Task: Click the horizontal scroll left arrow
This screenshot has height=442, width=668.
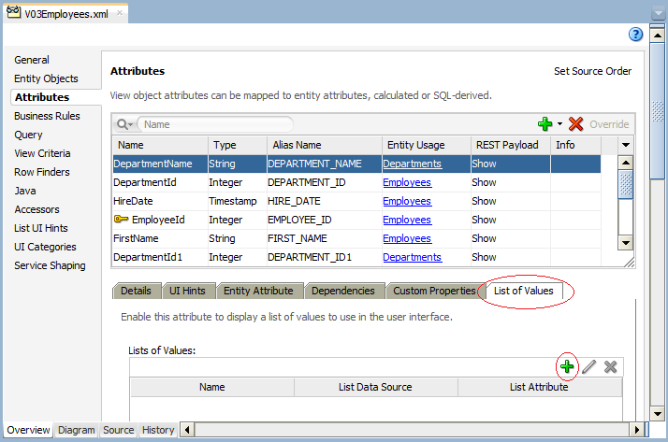Action: pyautogui.click(x=187, y=430)
